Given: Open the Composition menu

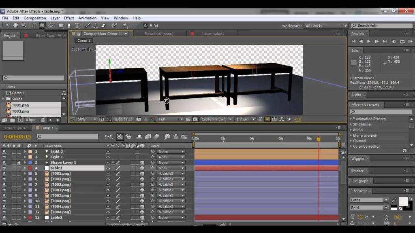Looking at the screenshot, I should tap(35, 18).
